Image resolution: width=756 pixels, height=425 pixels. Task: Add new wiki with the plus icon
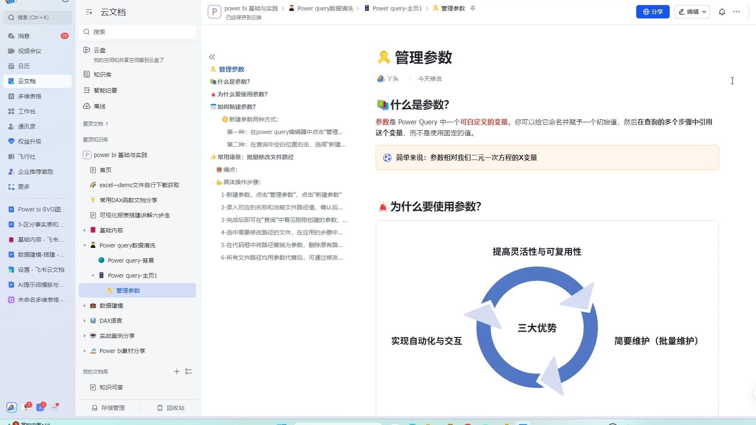pyautogui.click(x=177, y=371)
